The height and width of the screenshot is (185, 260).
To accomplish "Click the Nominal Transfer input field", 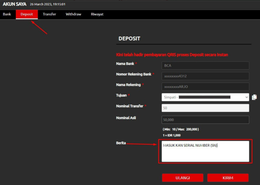I will [x=205, y=108].
